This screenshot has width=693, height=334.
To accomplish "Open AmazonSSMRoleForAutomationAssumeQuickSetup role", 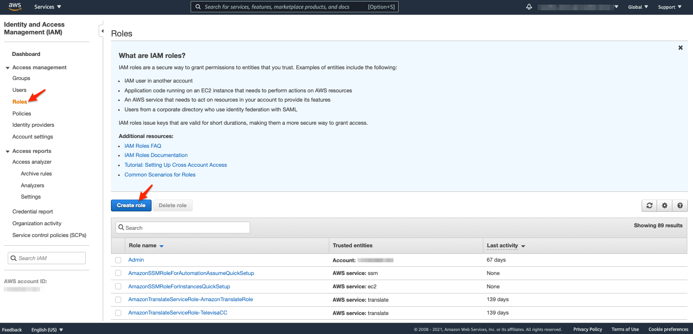I will coord(191,273).
